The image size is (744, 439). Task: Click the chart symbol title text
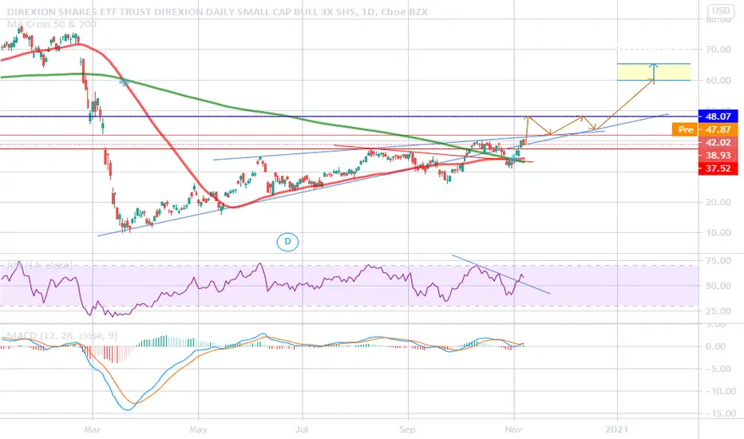click(x=217, y=12)
